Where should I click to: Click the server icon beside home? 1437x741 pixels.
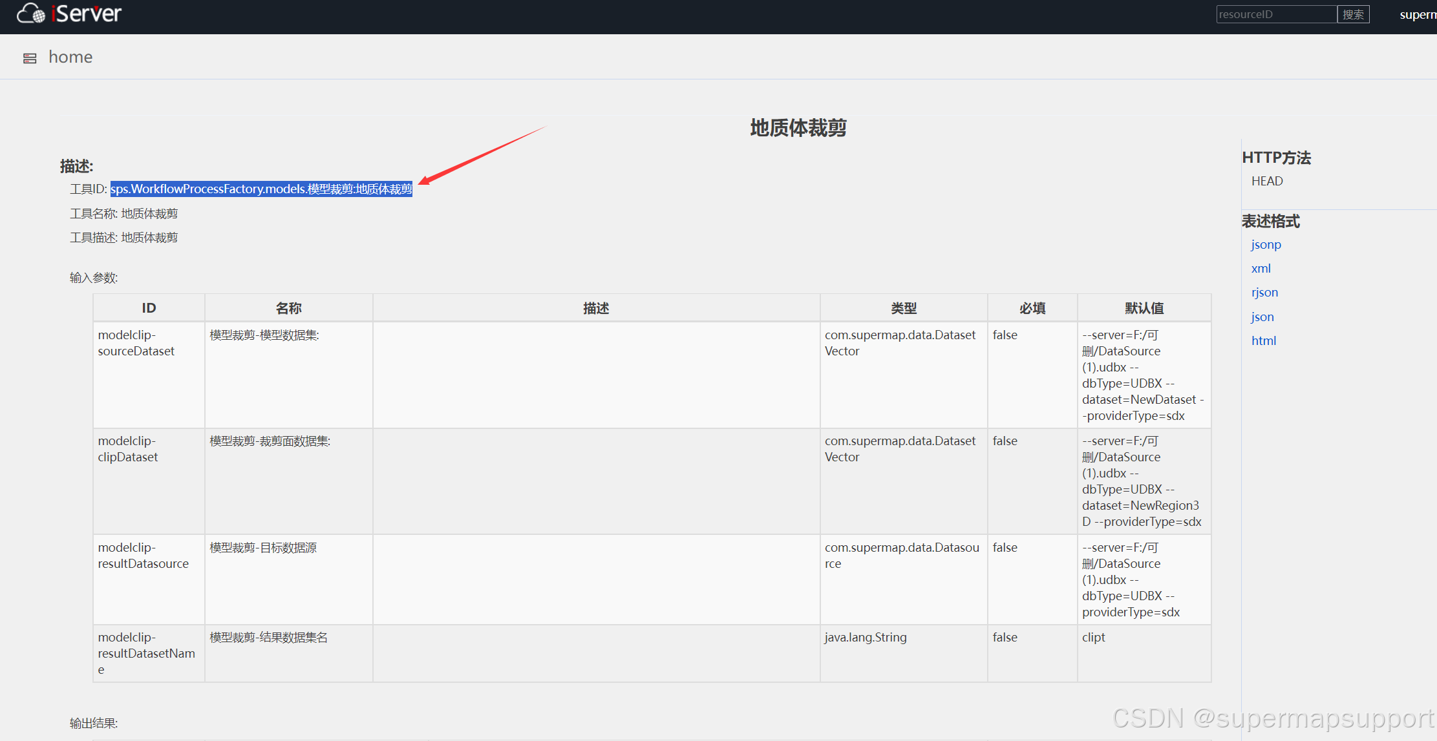click(x=30, y=58)
